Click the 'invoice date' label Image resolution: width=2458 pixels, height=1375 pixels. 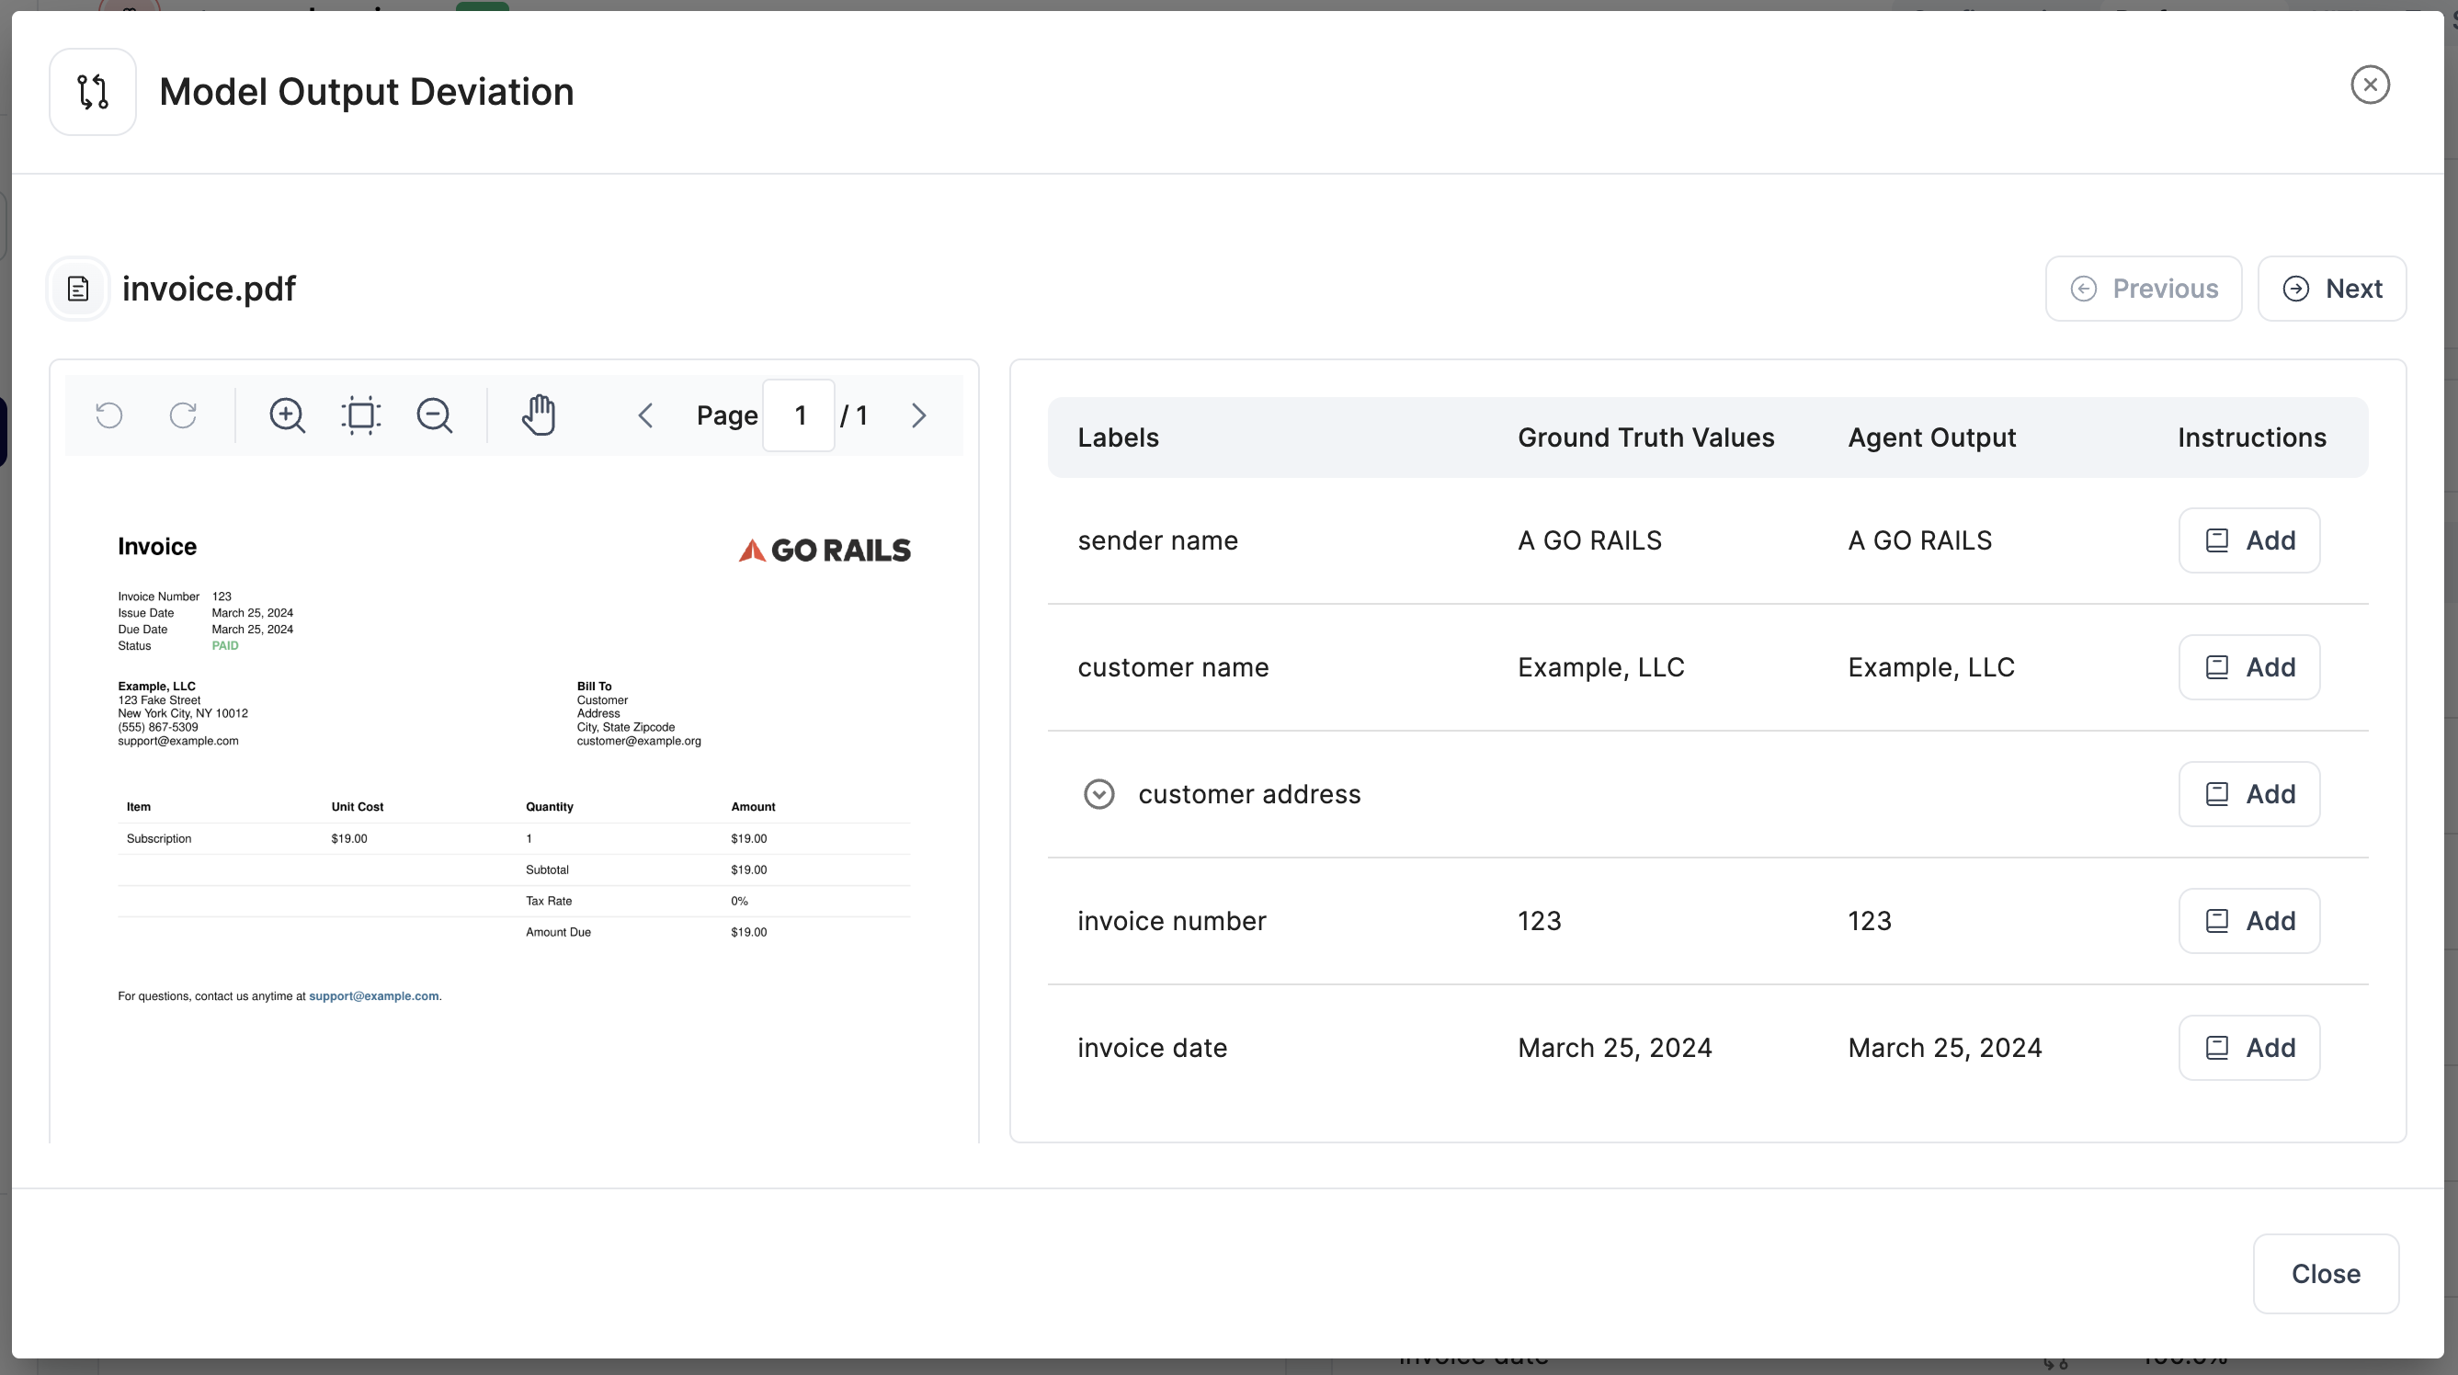(1152, 1049)
